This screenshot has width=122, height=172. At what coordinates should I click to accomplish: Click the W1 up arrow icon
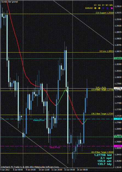click(107, 8)
